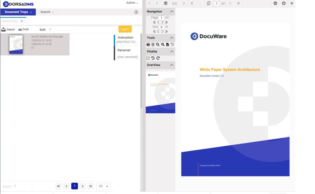Go to last page of tray list

[91, 186]
